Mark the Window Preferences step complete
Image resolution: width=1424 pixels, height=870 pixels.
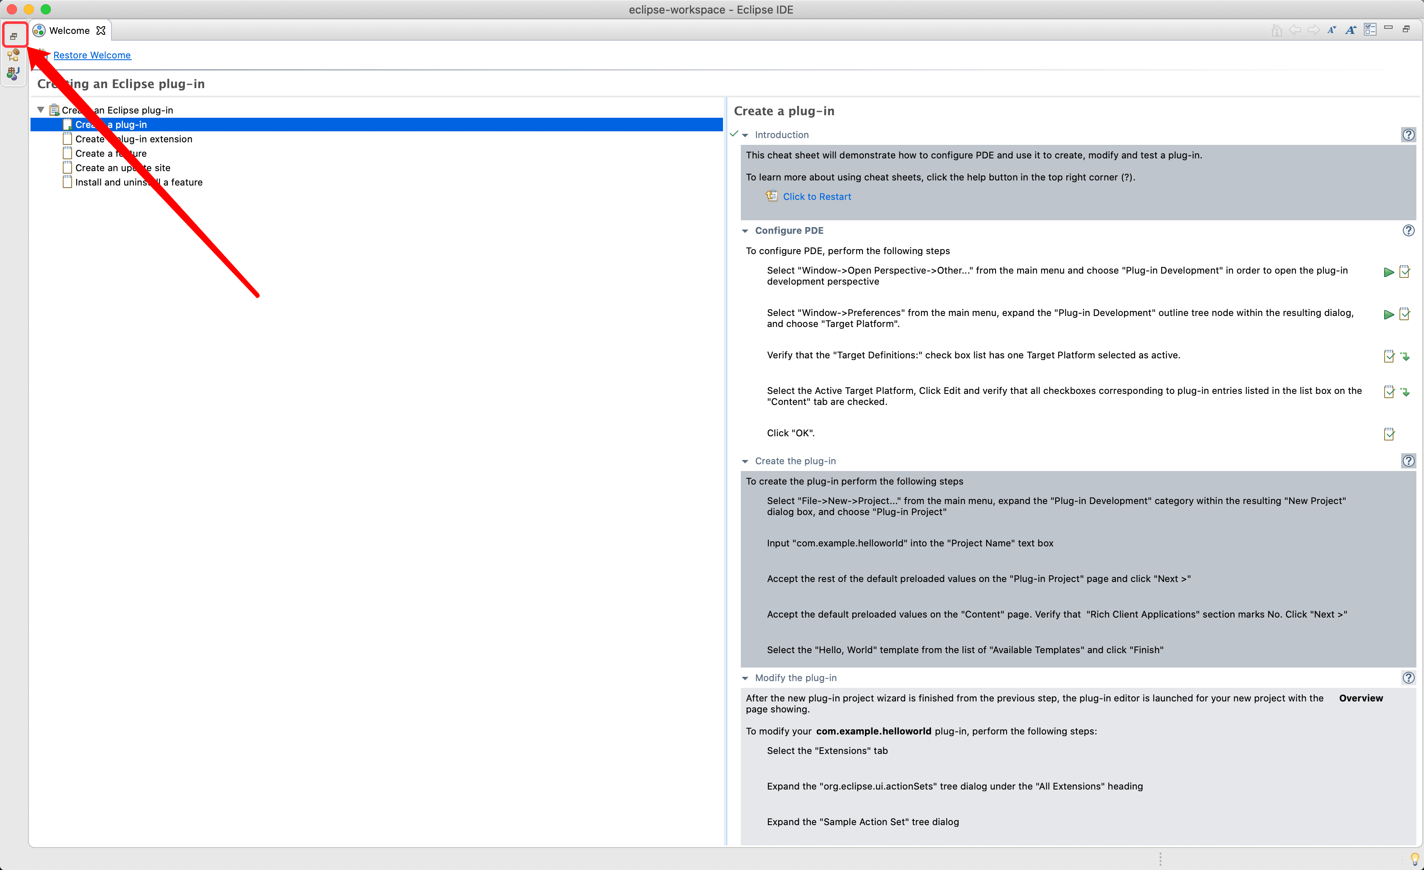coord(1405,314)
